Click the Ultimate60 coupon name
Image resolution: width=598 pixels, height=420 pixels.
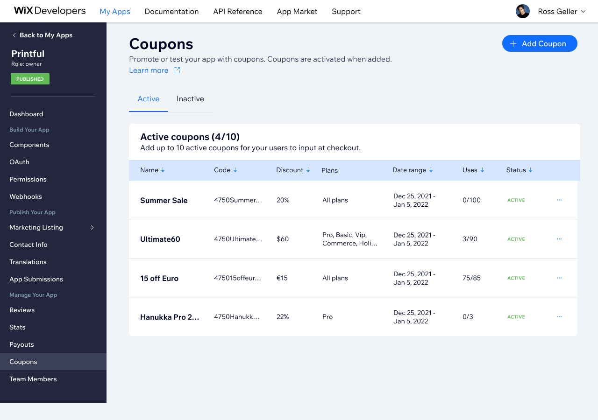pyautogui.click(x=160, y=239)
